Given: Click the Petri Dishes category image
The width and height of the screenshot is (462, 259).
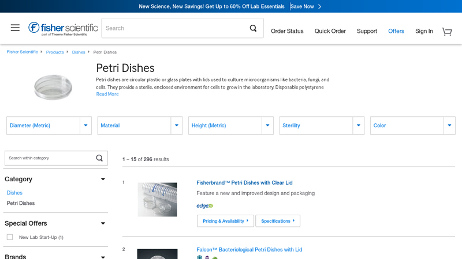Looking at the screenshot, I should click(x=53, y=86).
